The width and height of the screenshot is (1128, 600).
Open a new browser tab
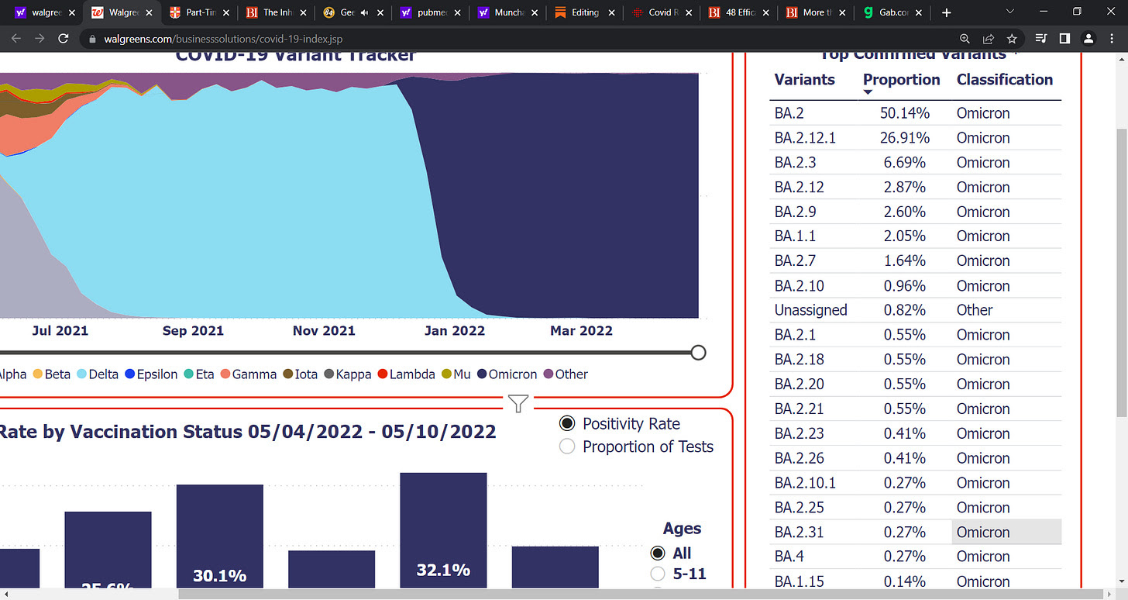[946, 12]
